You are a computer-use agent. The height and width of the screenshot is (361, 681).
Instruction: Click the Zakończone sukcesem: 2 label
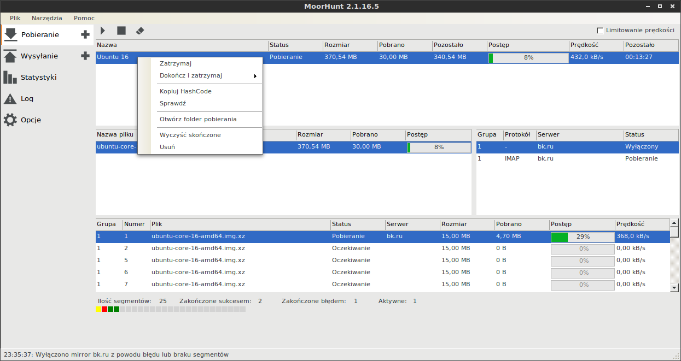[220, 301]
